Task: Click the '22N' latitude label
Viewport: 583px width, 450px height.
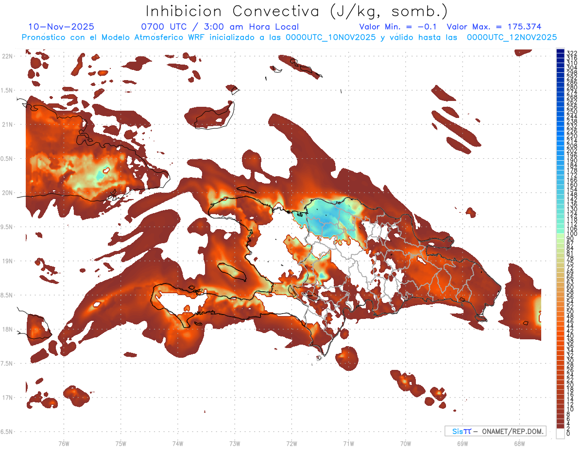Action: click(x=7, y=56)
